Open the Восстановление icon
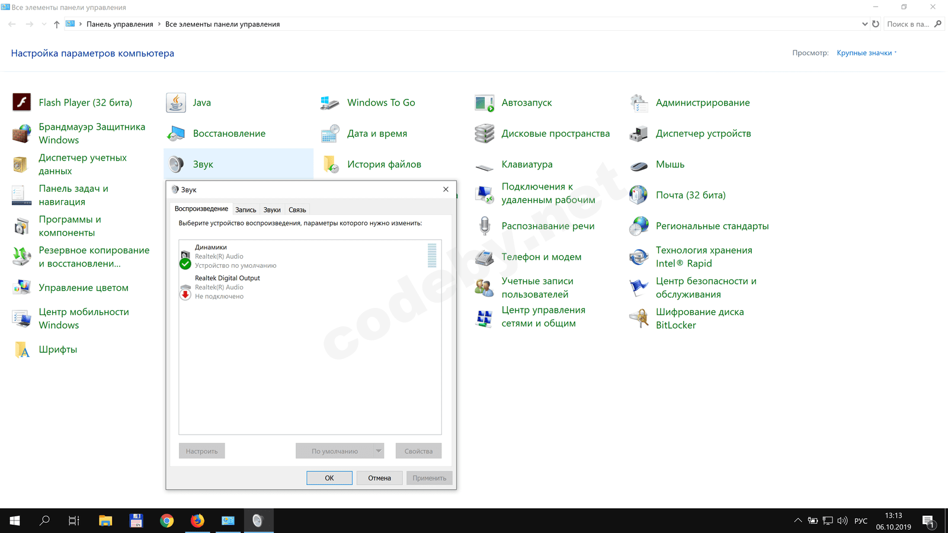948x533 pixels. click(x=176, y=133)
